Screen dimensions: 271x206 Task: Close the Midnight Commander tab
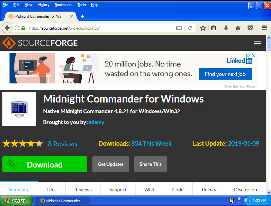pos(71,16)
